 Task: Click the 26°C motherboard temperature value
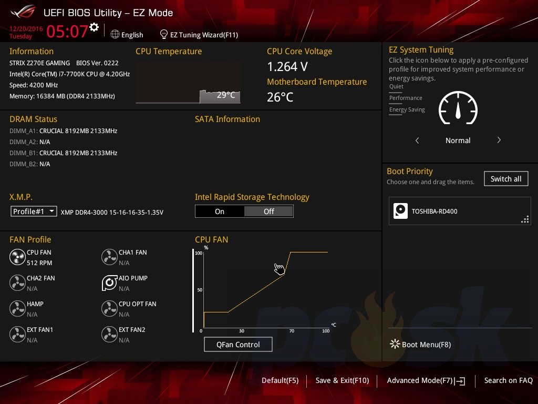click(x=281, y=97)
